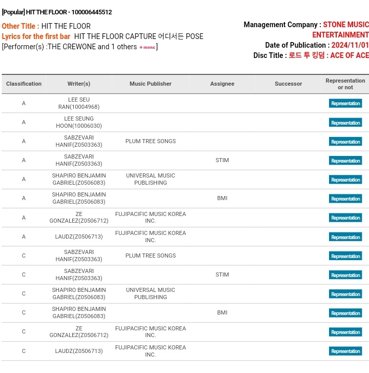Click writer LEE SEUNG HOON(10006030)
The image size is (369, 373).
coord(79,122)
